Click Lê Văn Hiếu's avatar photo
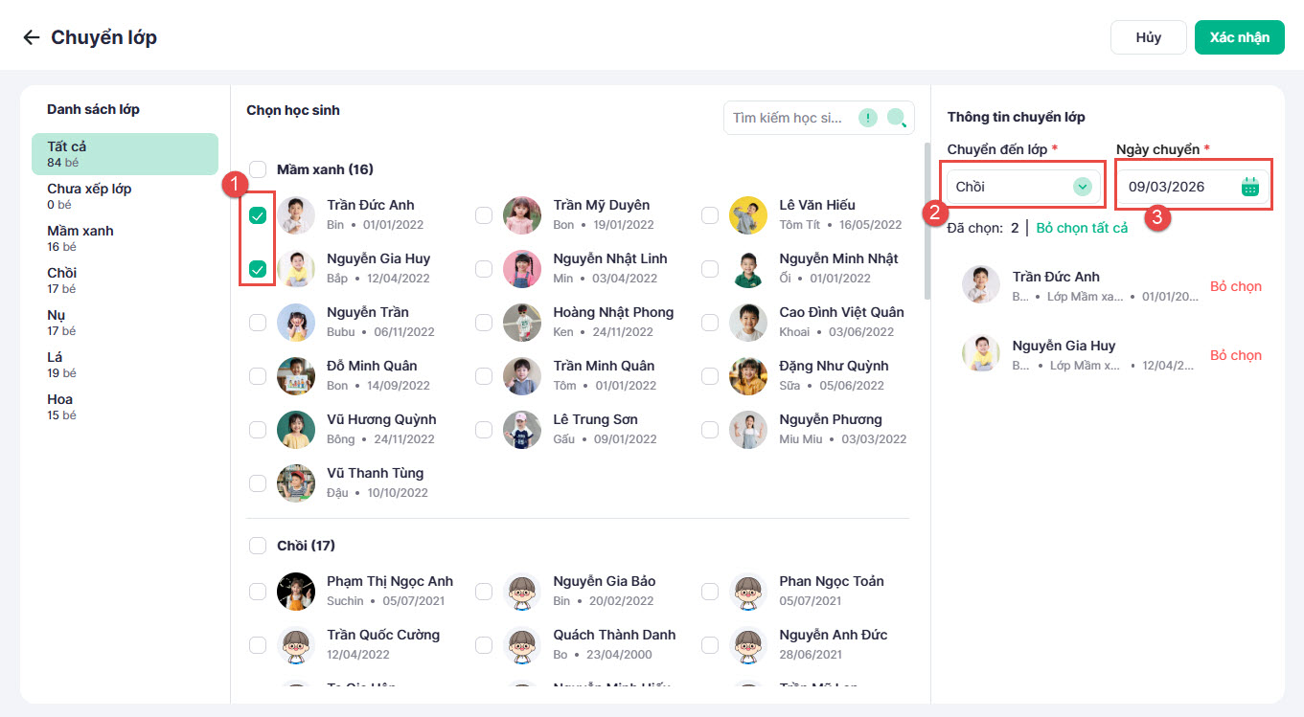This screenshot has width=1304, height=717. click(748, 215)
